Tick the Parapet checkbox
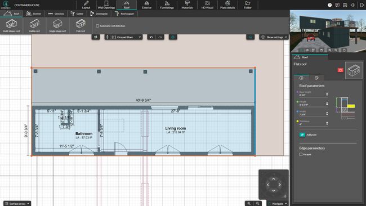366x206 pixels. pos(301,154)
